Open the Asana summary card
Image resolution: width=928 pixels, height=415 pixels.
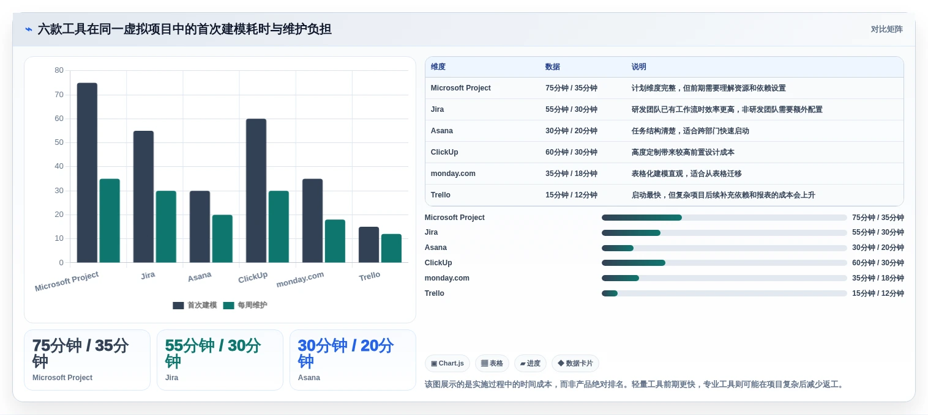coord(353,360)
